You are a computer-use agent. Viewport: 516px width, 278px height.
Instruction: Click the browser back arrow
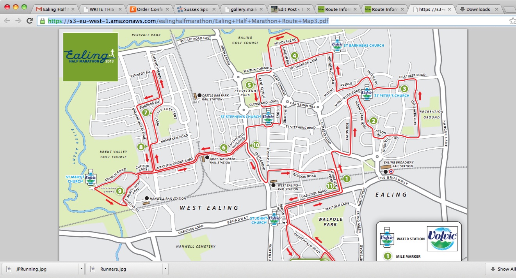(x=7, y=21)
